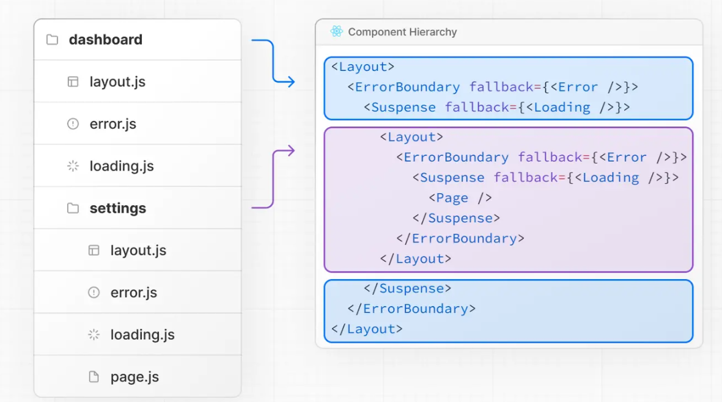Image resolution: width=722 pixels, height=402 pixels.
Task: Click the dashboard folder icon
Action: 53,40
